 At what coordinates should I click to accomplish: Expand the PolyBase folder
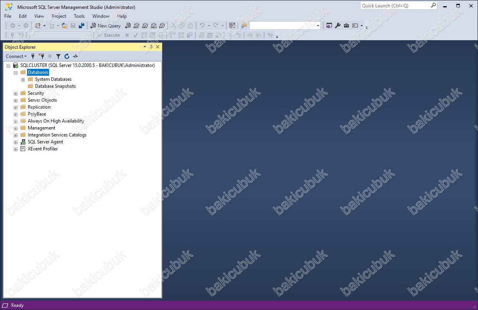point(15,114)
